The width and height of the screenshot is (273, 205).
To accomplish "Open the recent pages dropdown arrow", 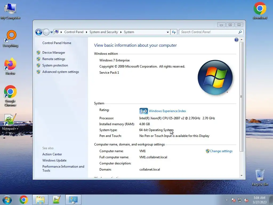I will (x=51, y=32).
